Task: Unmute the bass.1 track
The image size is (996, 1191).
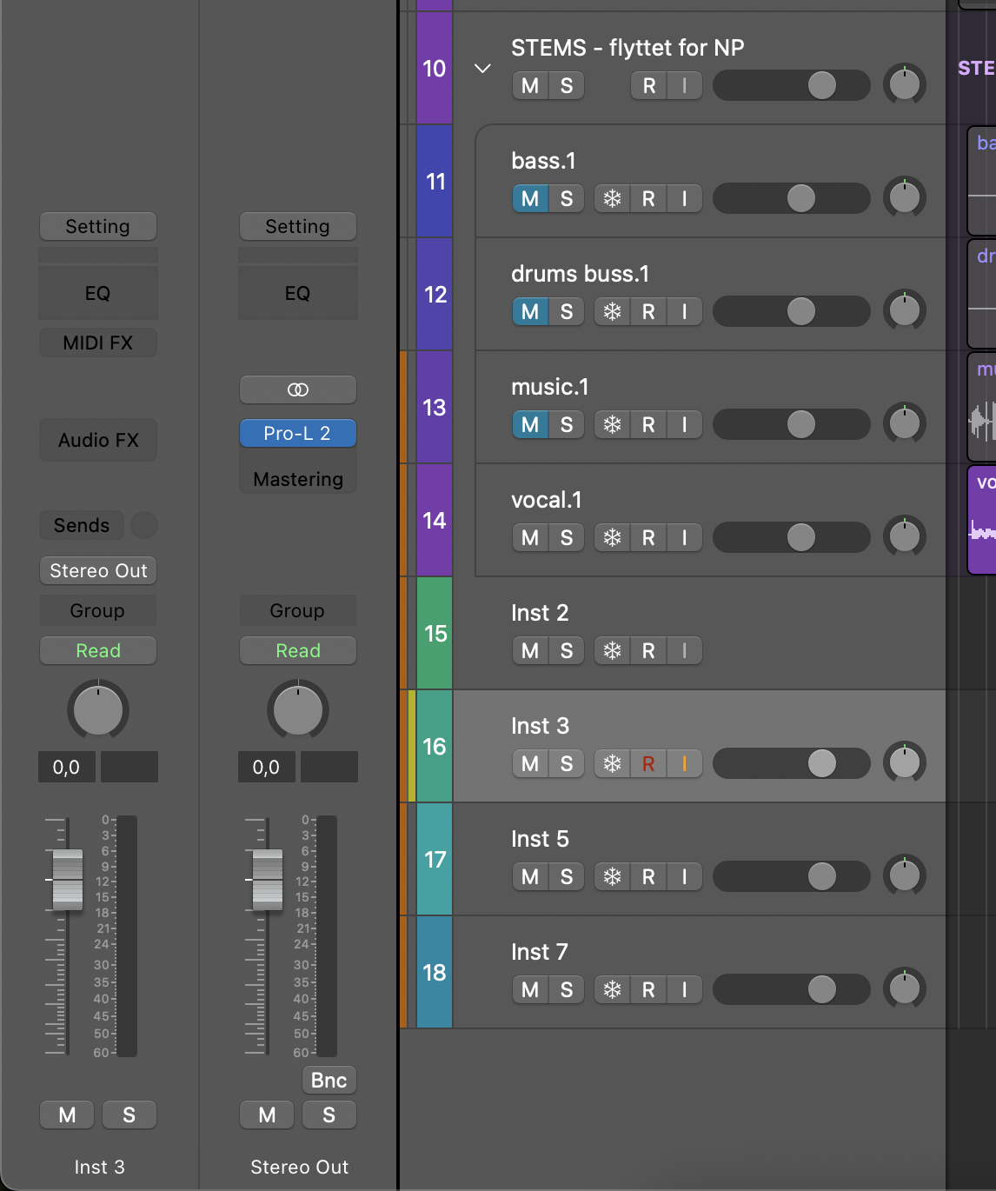Action: 530,198
